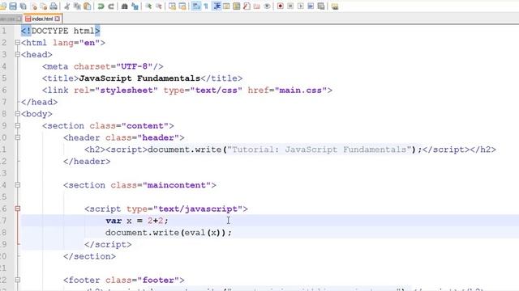Screen dimensions: 519x291
Task: Click the Folder as Workspace icon
Action: [x=256, y=6]
